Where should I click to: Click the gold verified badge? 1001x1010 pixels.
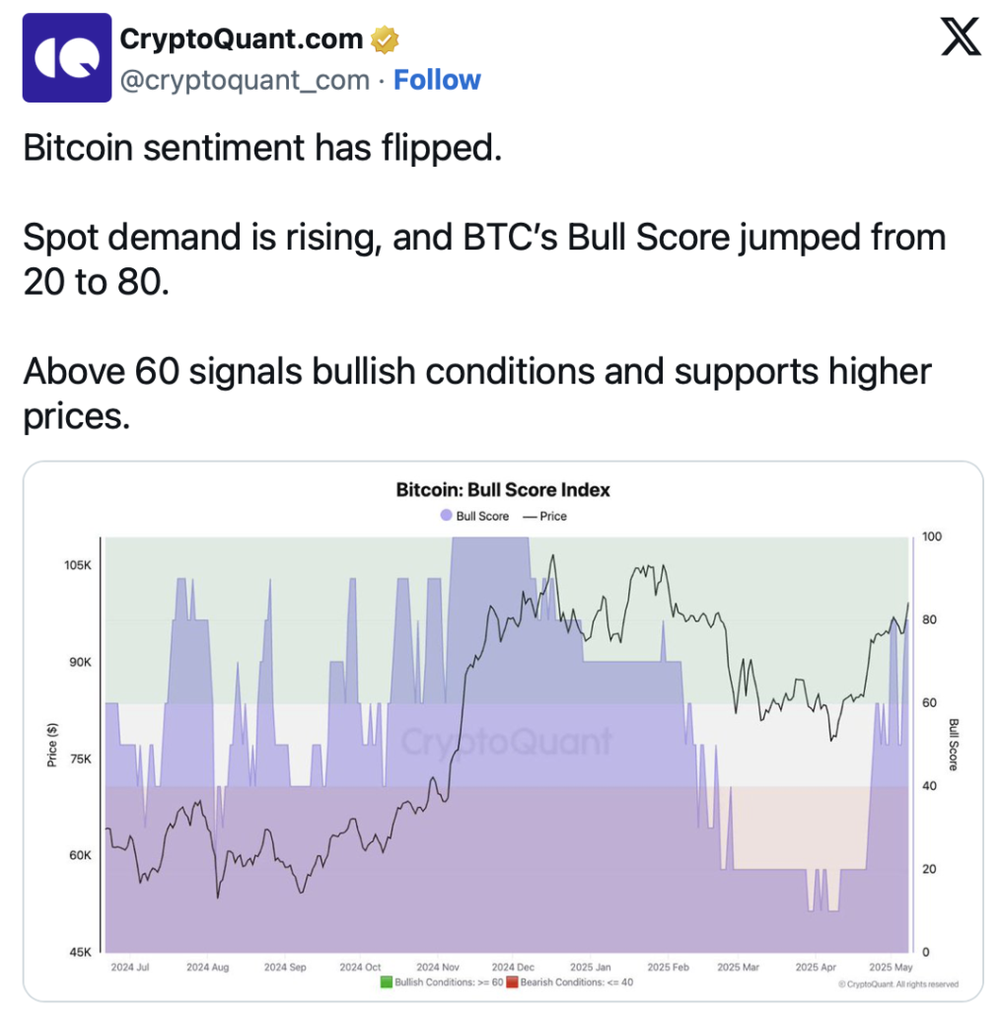(x=385, y=39)
